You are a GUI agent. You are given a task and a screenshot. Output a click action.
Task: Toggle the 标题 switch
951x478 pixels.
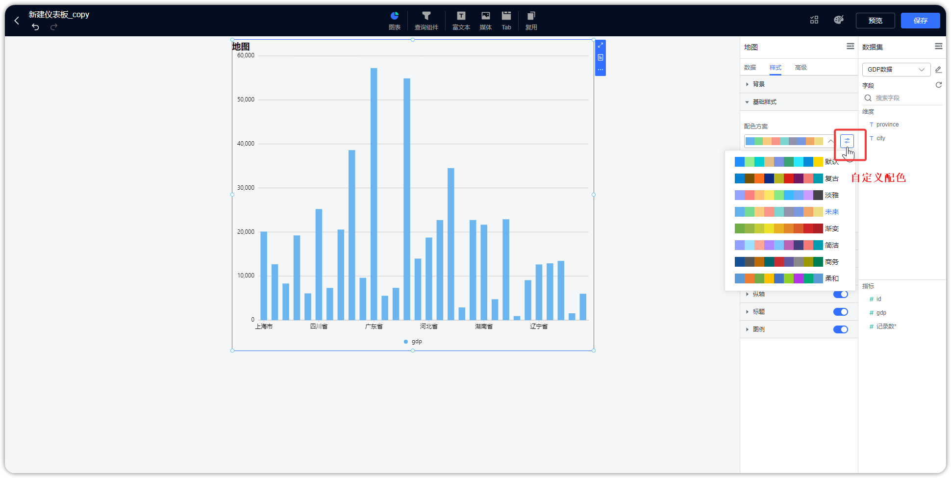[841, 312]
